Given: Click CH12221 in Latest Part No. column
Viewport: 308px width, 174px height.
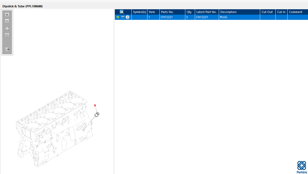Looking at the screenshot, I should (207, 17).
